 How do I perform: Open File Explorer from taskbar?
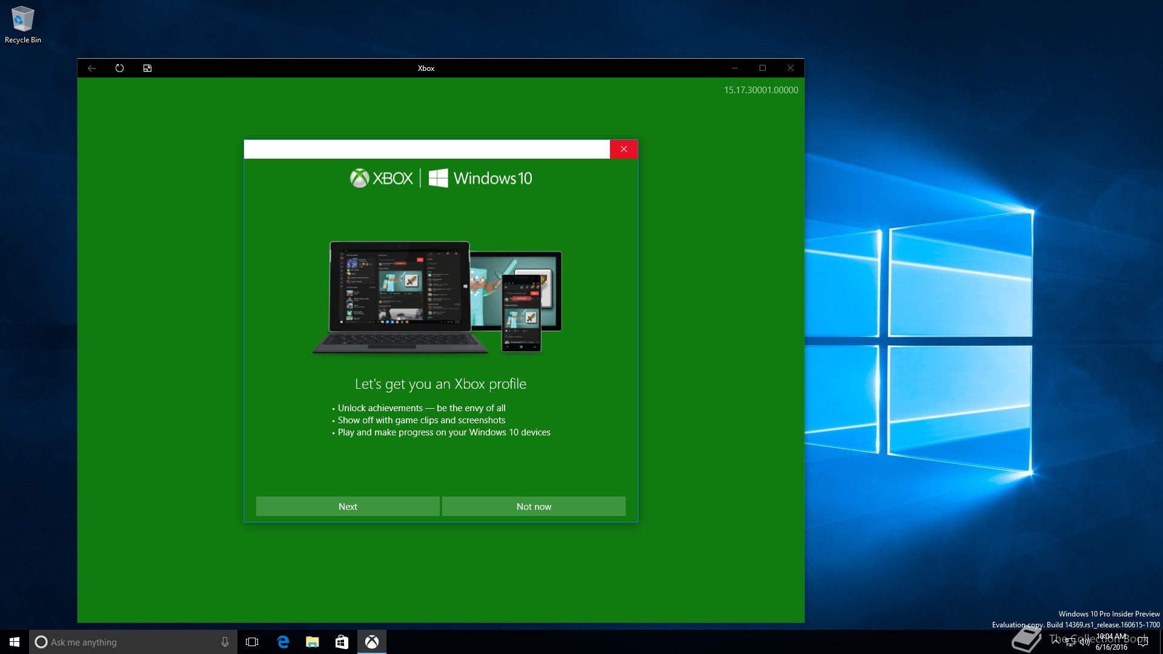(312, 642)
